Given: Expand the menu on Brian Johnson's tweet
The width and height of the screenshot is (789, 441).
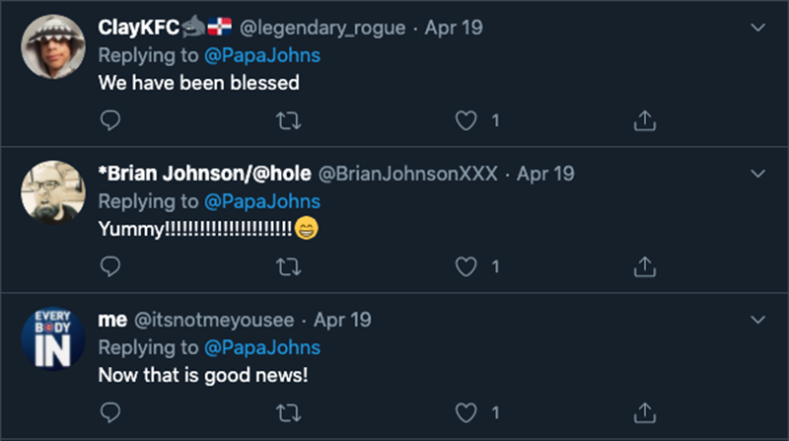Looking at the screenshot, I should click(x=757, y=174).
